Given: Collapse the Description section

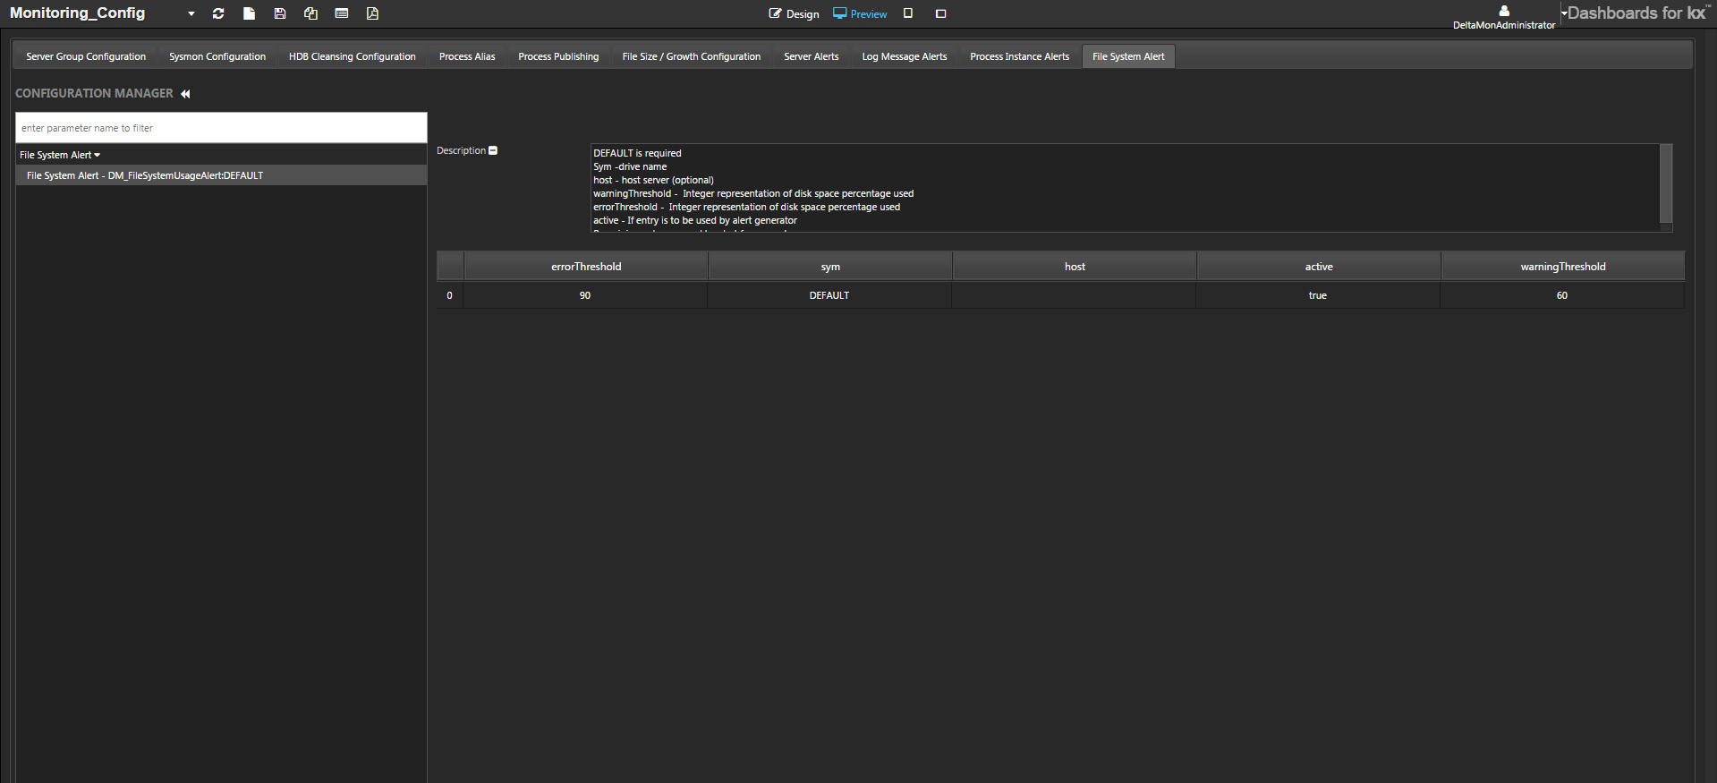Looking at the screenshot, I should (493, 150).
